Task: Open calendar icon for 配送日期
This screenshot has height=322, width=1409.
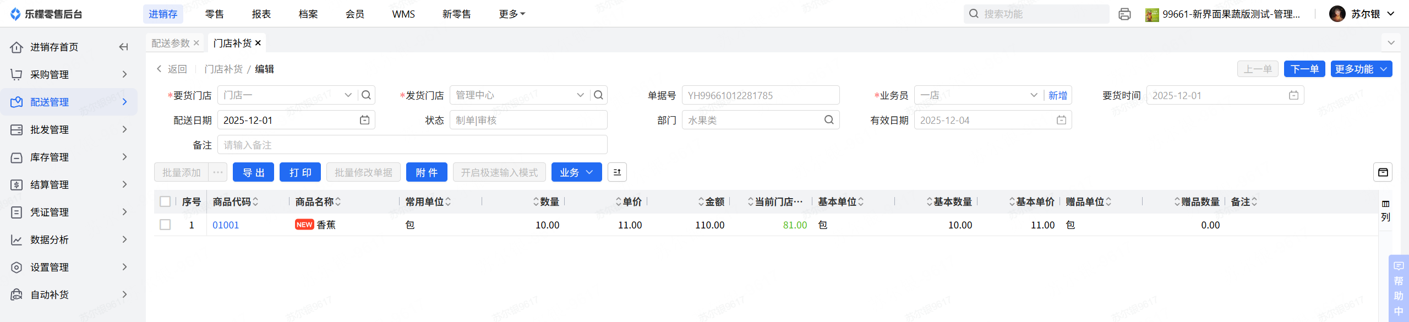Action: [364, 120]
